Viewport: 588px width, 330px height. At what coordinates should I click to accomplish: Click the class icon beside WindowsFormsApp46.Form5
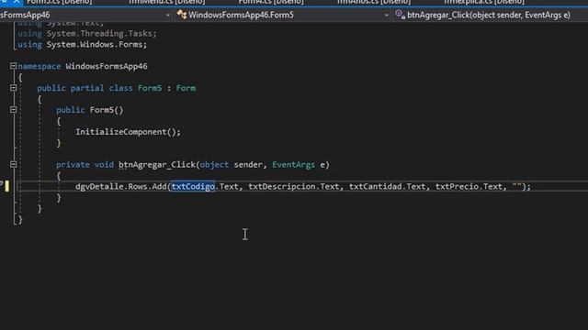[x=182, y=15]
